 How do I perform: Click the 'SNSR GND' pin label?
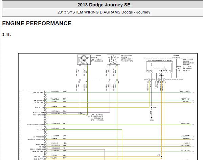40,144
